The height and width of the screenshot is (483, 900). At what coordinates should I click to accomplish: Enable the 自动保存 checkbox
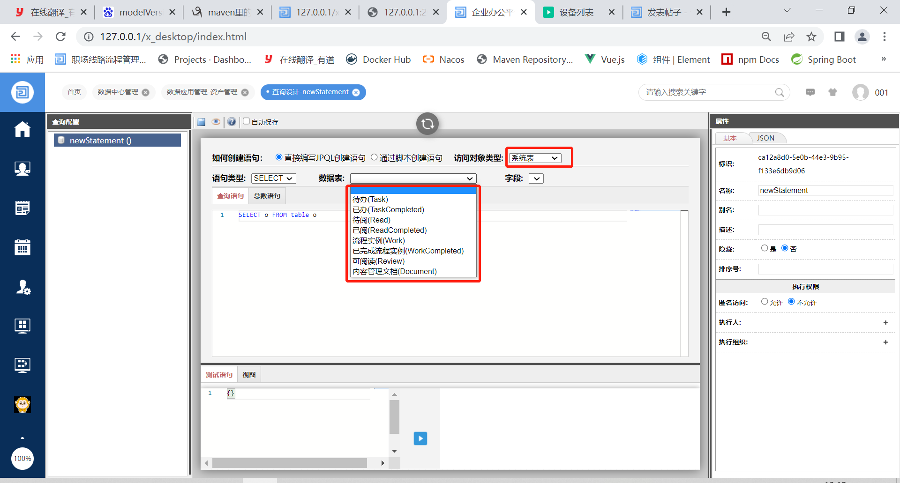(x=246, y=121)
